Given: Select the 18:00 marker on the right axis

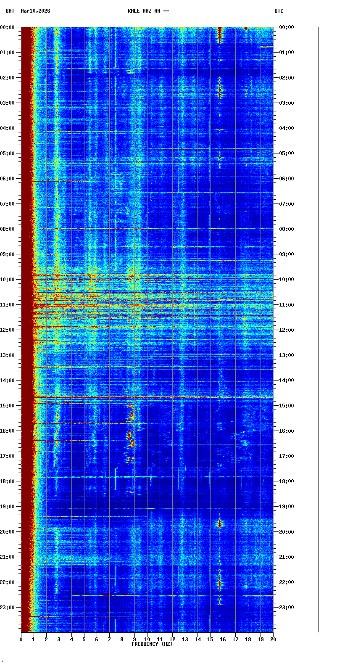Looking at the screenshot, I should point(287,481).
